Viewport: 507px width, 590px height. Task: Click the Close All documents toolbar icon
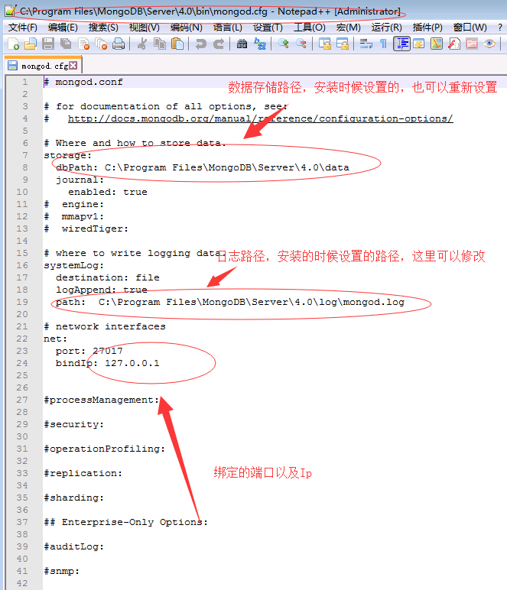click(x=101, y=44)
